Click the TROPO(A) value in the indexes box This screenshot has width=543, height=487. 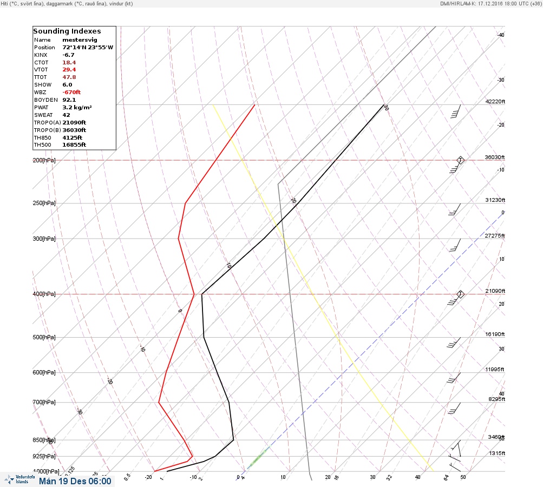(x=74, y=122)
